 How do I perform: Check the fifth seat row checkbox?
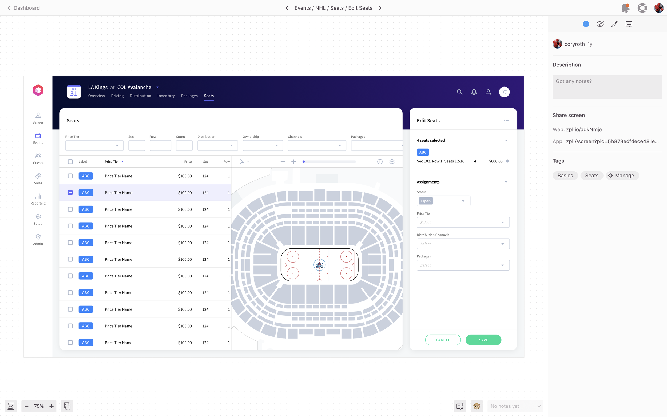[x=70, y=243]
